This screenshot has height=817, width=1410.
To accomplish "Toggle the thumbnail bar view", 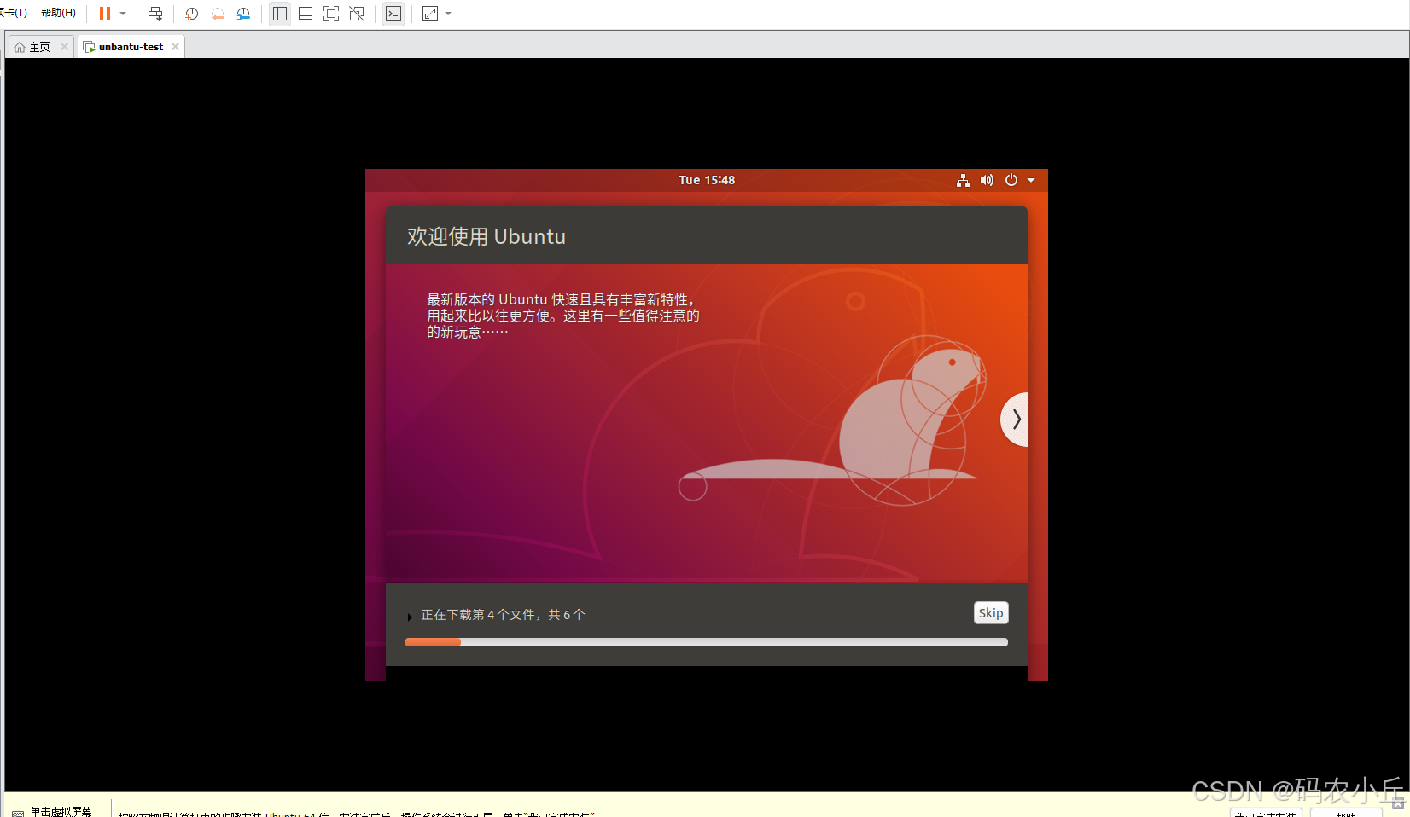I will [x=306, y=14].
